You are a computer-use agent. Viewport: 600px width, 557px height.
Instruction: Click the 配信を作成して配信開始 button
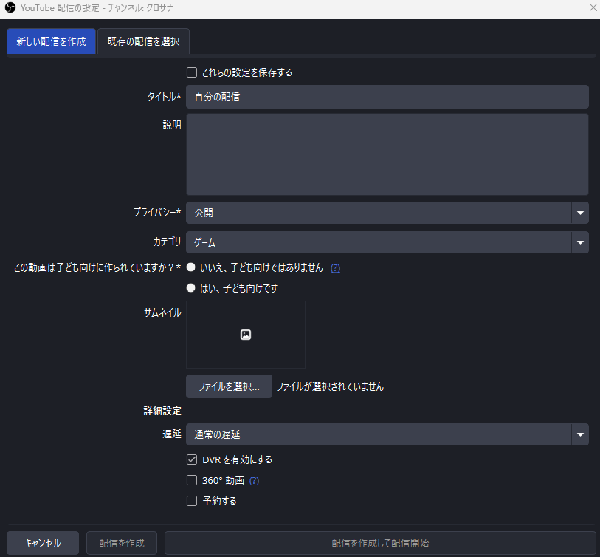pyautogui.click(x=380, y=543)
